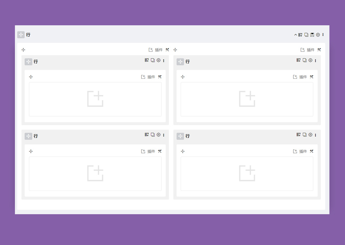Duplicate the outer row with copy icon
Image resolution: width=345 pixels, height=245 pixels.
click(306, 35)
